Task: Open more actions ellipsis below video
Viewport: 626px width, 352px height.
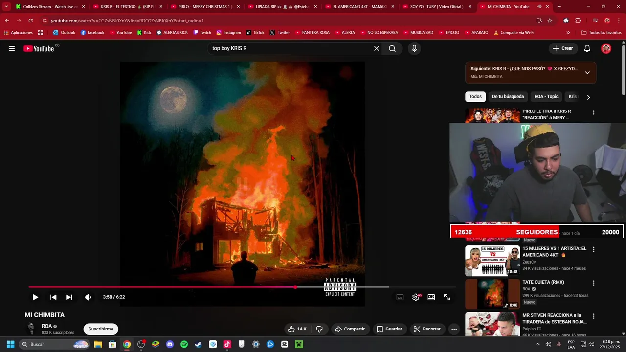Action: 454,329
